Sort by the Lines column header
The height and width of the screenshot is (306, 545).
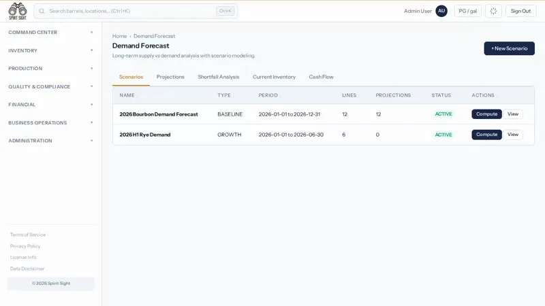pyautogui.click(x=349, y=95)
